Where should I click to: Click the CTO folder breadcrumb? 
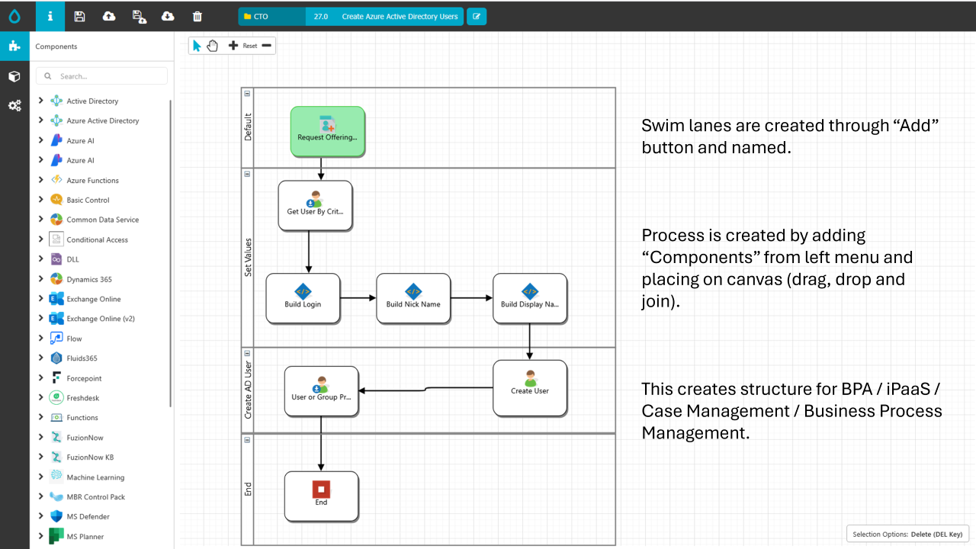[x=272, y=16]
